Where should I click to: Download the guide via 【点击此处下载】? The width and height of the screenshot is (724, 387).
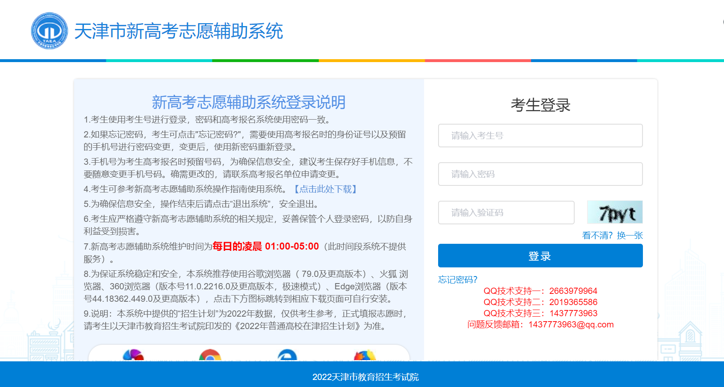coord(325,189)
